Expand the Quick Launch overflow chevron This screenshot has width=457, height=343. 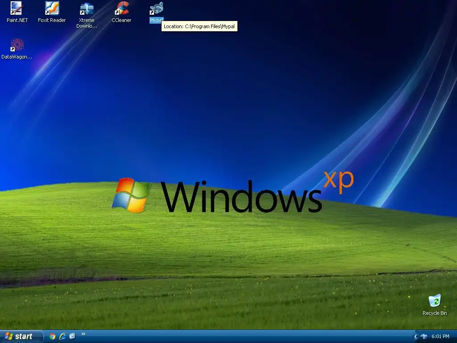click(83, 334)
